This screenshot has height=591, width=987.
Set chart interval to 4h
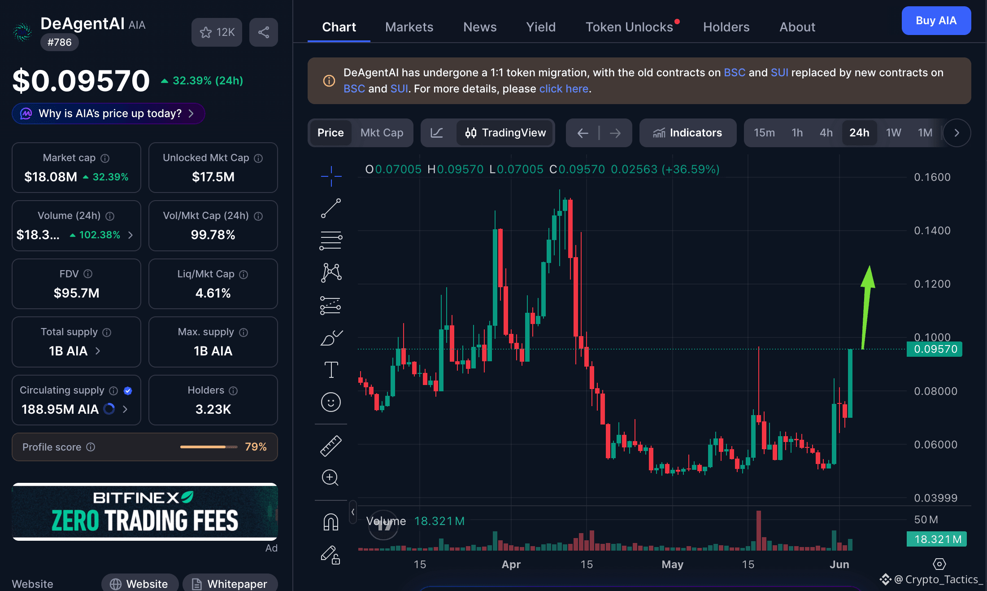[826, 133]
